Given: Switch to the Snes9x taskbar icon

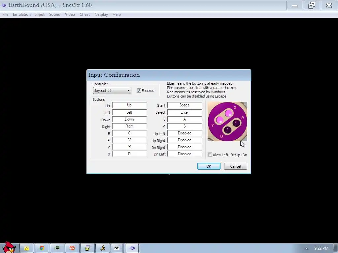Looking at the screenshot, I should coord(132,248).
